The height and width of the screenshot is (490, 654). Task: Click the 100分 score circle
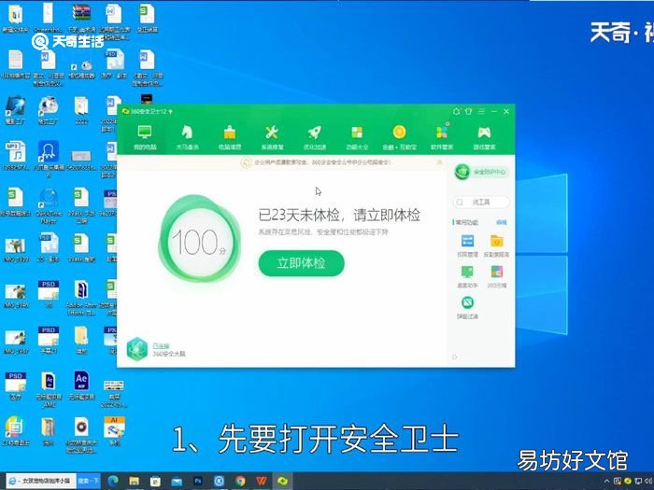199,241
